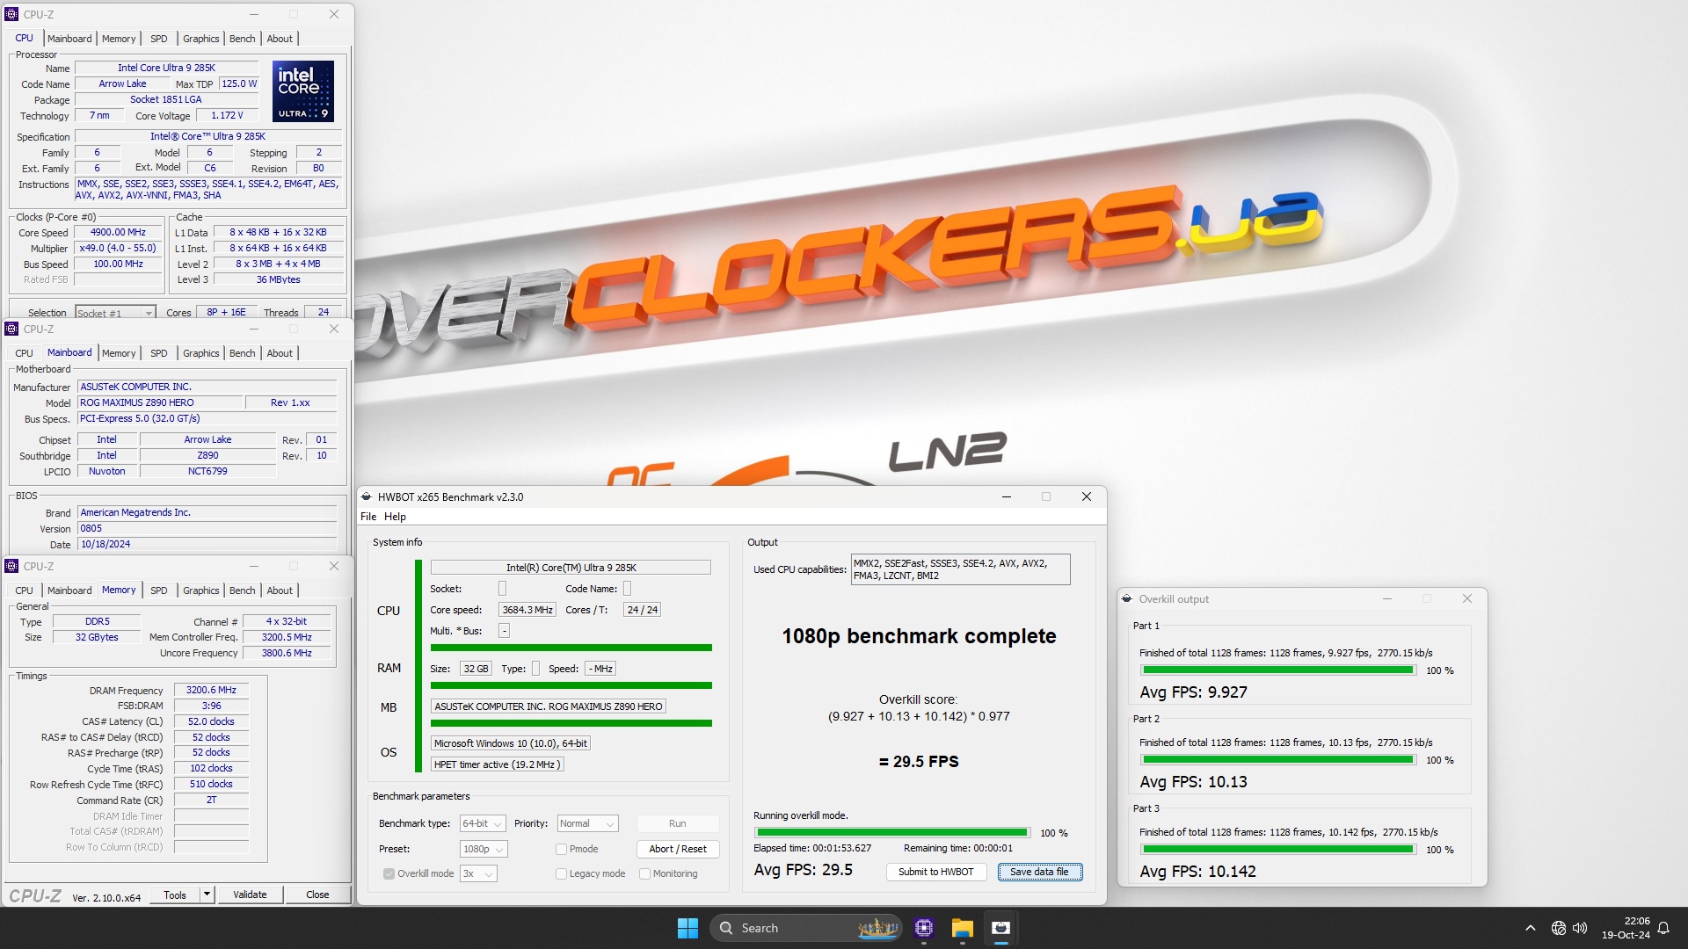Click the CPU-Z Close button
1688x949 pixels.
317,895
